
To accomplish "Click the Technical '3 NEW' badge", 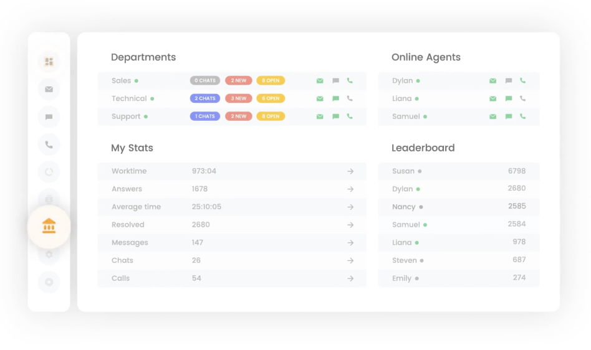I will pos(239,98).
